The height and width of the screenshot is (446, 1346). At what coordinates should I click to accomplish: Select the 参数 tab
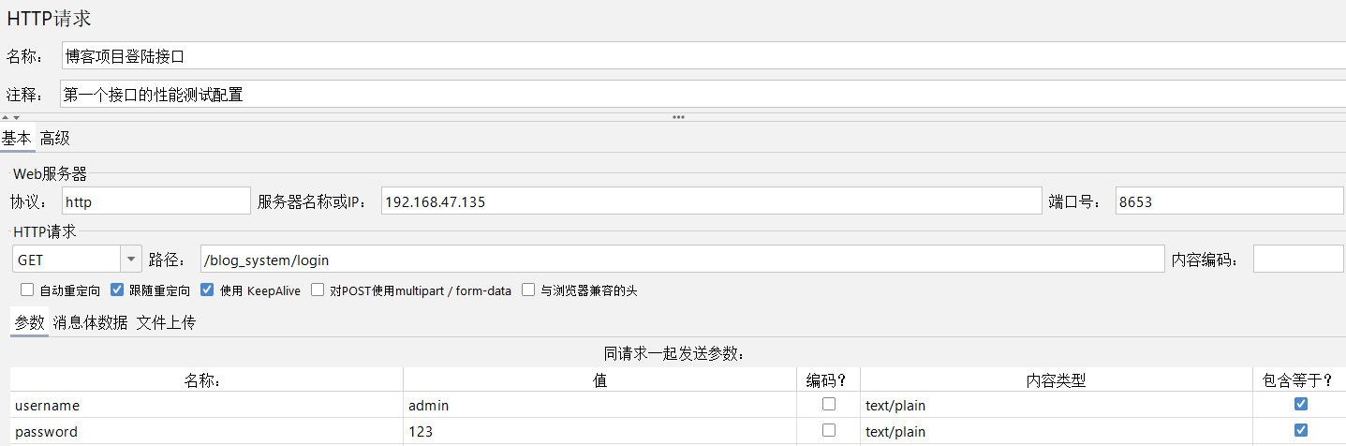tap(29, 322)
